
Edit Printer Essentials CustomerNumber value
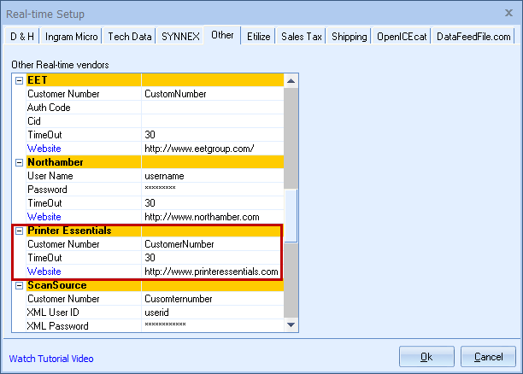pos(213,244)
